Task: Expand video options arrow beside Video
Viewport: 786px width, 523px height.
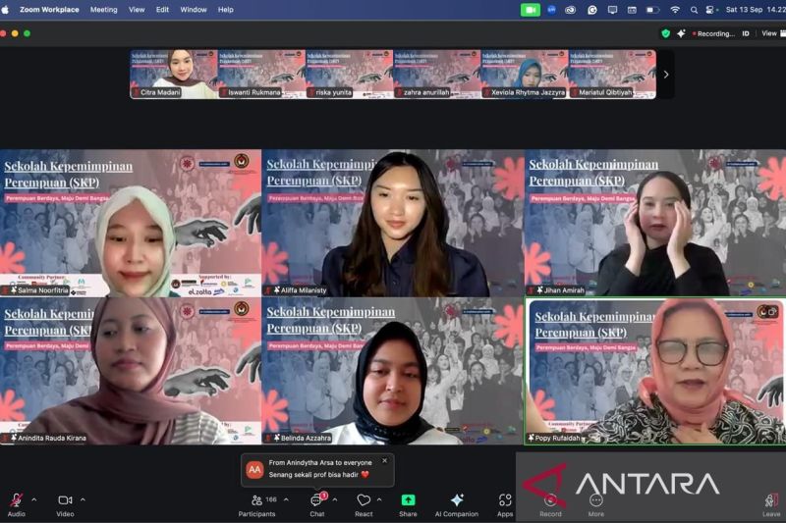Action: tap(84, 499)
